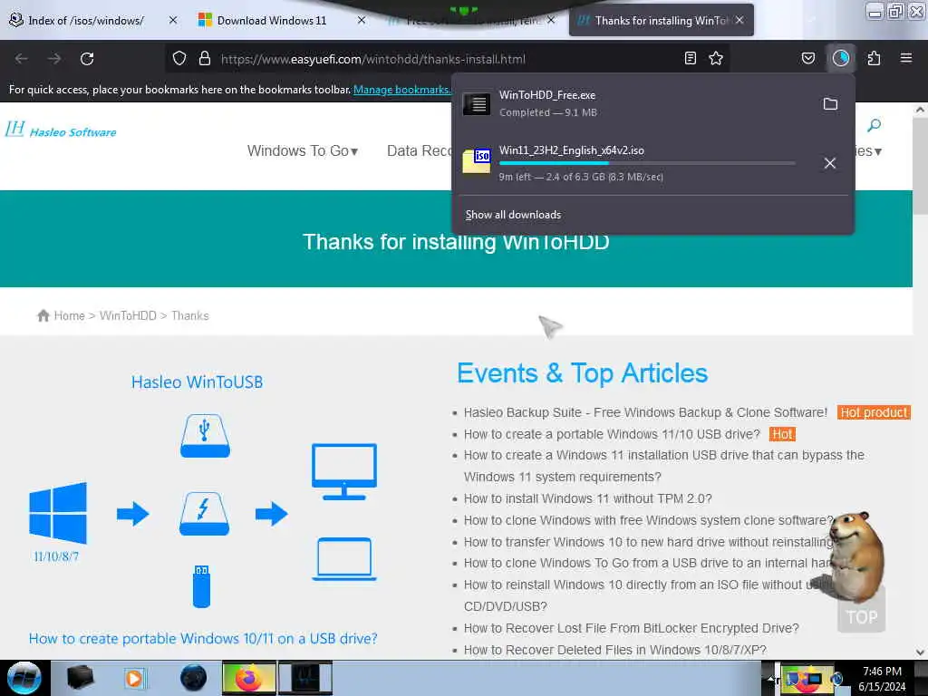Click the Hasleo Software logo
This screenshot has height=696, width=928.
pyautogui.click(x=61, y=130)
